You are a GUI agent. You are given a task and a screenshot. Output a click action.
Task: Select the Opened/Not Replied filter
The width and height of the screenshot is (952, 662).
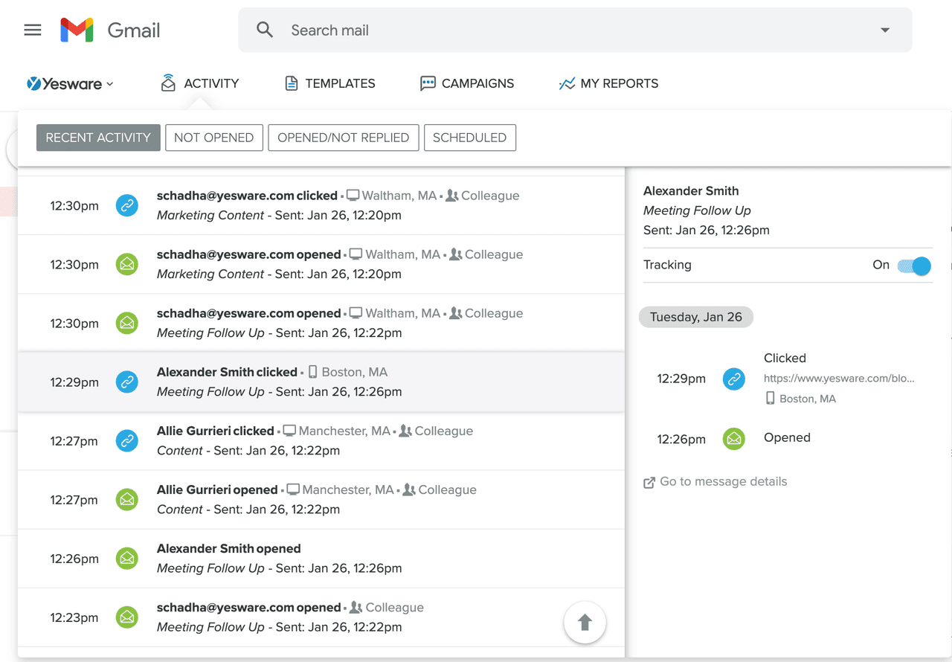tap(343, 138)
